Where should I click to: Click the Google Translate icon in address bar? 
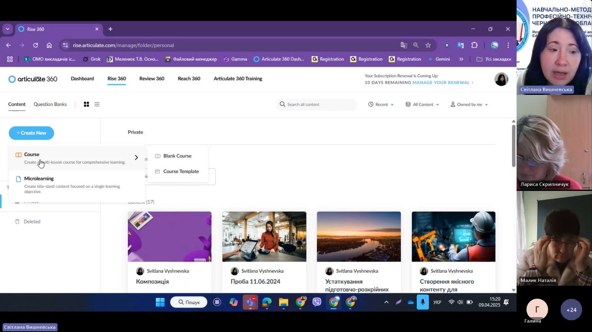(404, 45)
